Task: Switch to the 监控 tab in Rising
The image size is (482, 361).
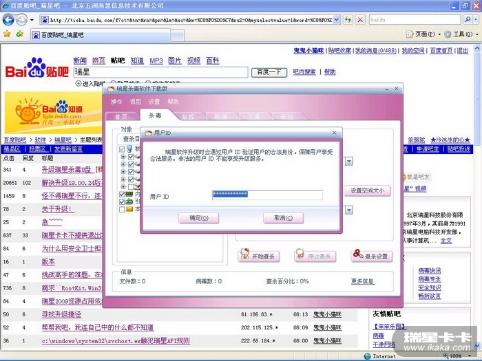Action: (188, 116)
